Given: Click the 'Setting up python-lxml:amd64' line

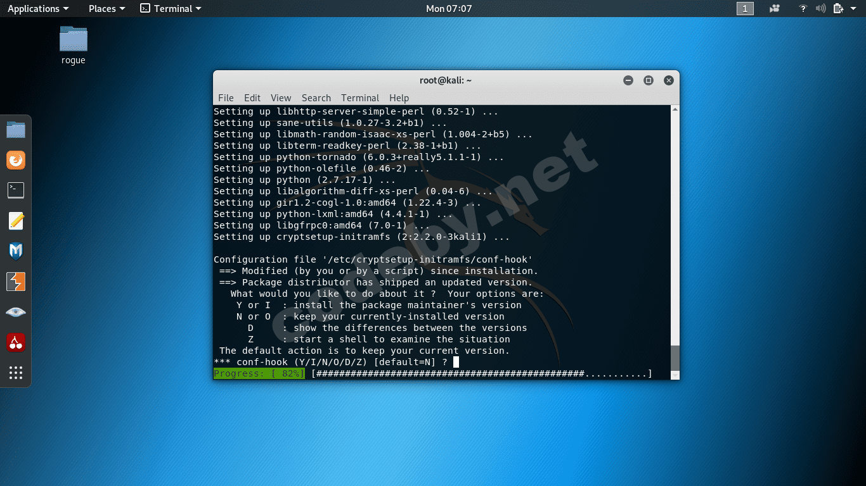Looking at the screenshot, I should (333, 214).
